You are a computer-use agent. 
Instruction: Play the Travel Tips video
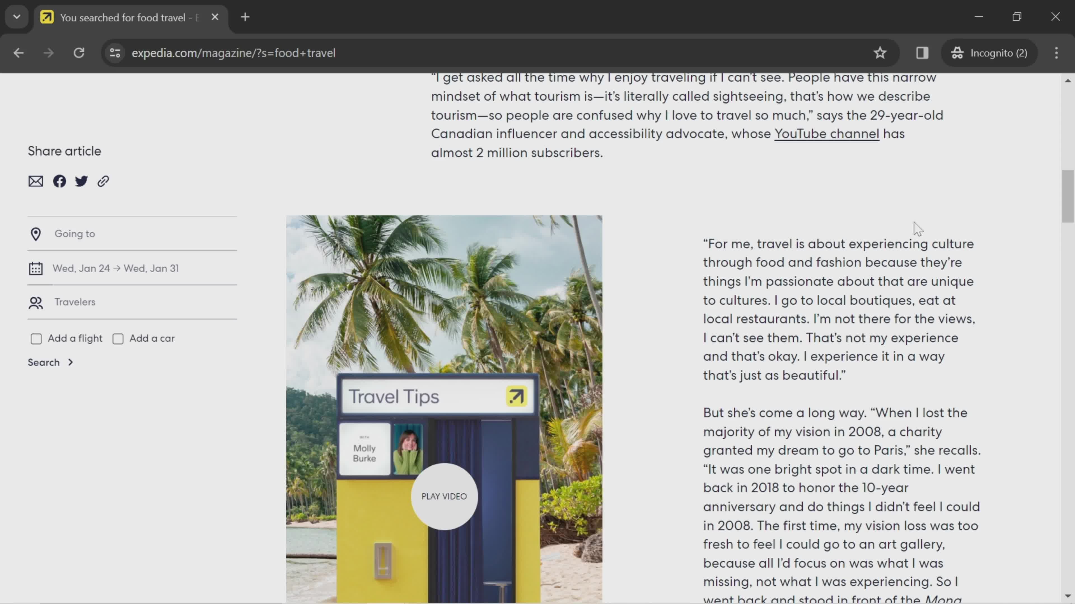point(444,496)
